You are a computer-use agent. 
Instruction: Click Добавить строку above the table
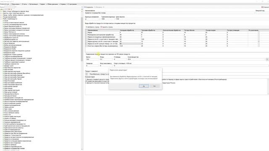pyautogui.click(x=92, y=27)
